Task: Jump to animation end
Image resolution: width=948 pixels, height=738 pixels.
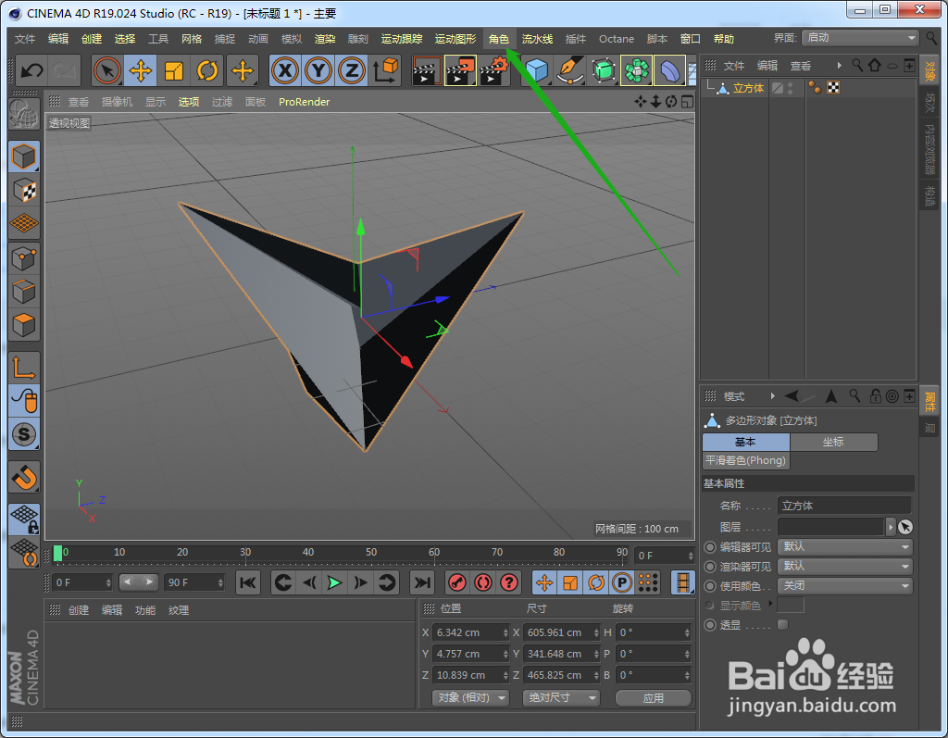Action: point(422,582)
